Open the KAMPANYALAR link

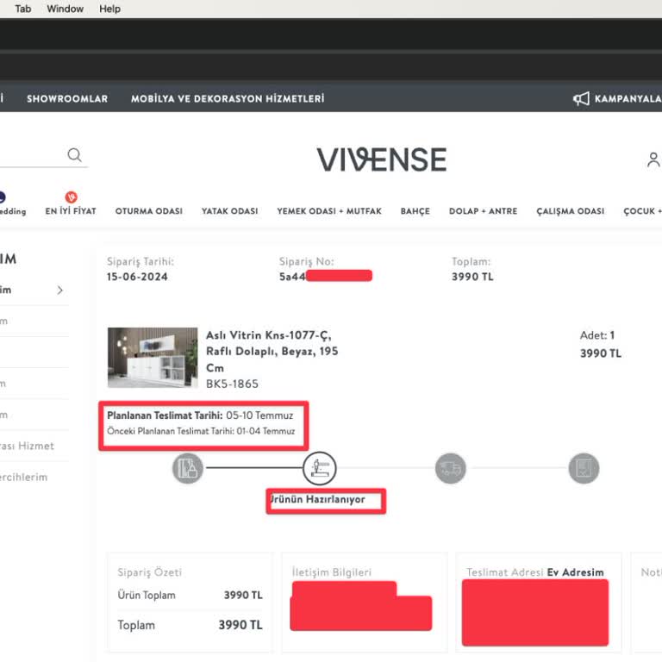tap(628, 99)
